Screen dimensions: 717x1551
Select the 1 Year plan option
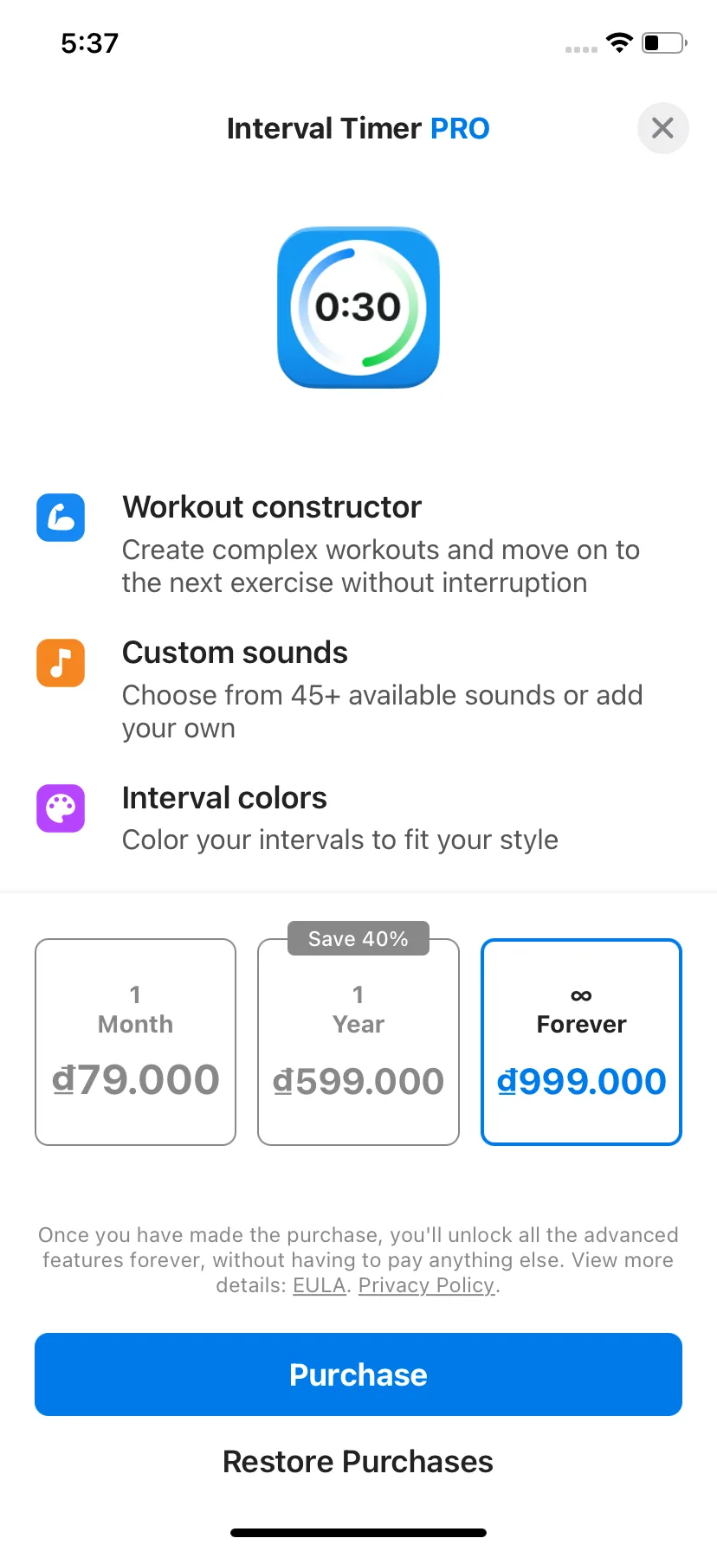pyautogui.click(x=358, y=1042)
